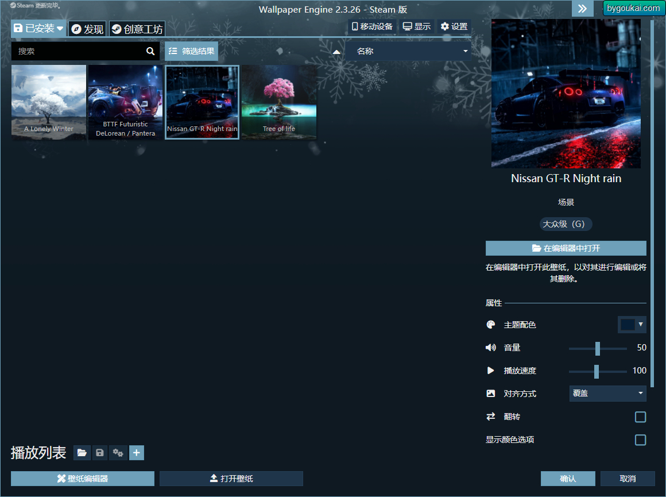Enable the 翻转 flip checkbox
666x497 pixels.
(x=640, y=417)
